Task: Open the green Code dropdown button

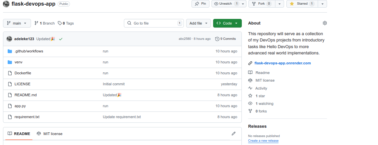Action: [227, 23]
